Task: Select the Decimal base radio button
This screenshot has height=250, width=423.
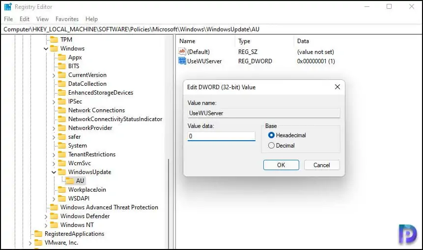Action: (x=271, y=145)
